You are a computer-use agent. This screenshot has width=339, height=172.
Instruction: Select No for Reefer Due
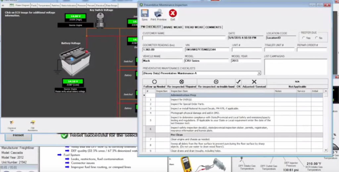[x=316, y=38]
